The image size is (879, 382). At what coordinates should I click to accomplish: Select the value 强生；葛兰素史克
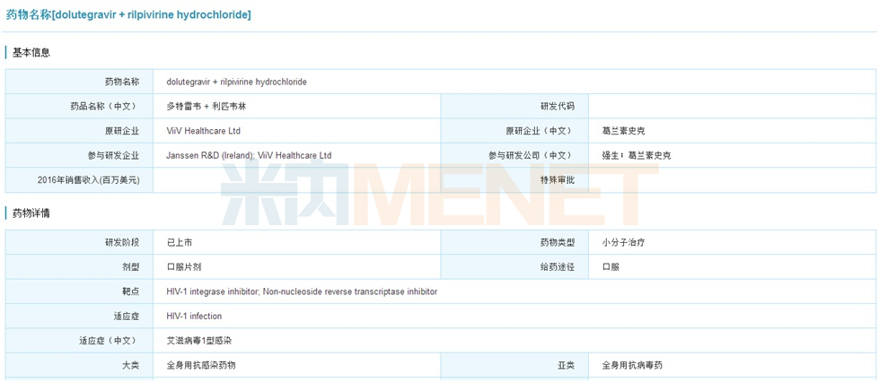coord(637,156)
